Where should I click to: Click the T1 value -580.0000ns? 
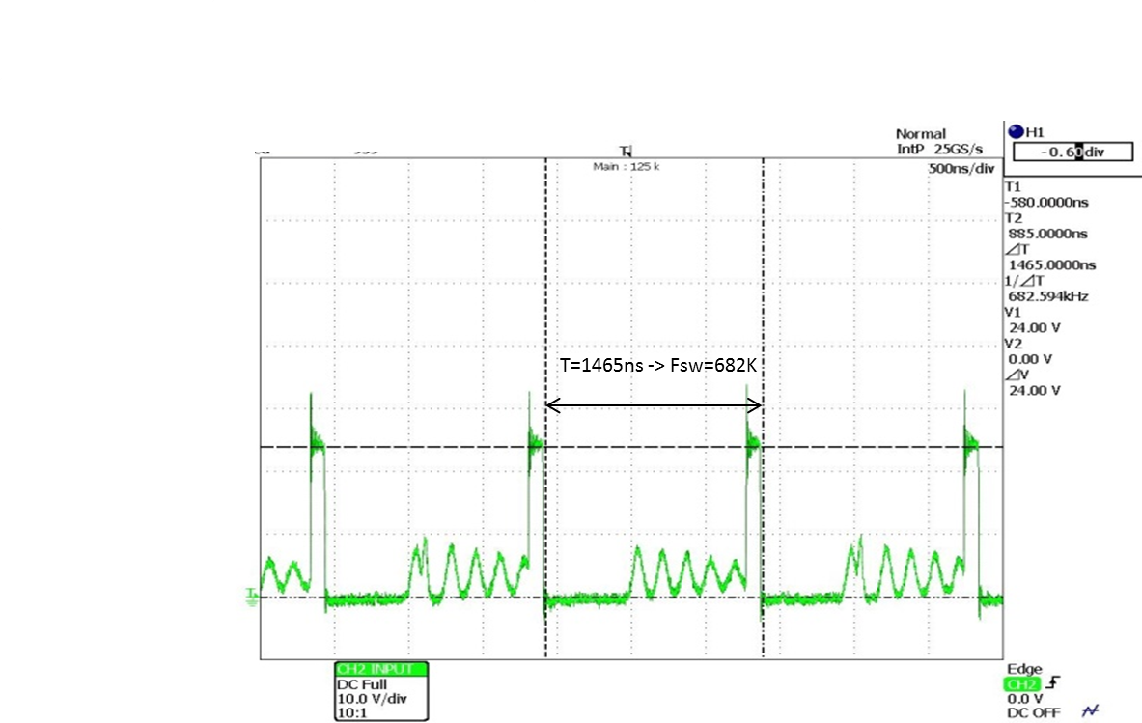[x=1046, y=203]
